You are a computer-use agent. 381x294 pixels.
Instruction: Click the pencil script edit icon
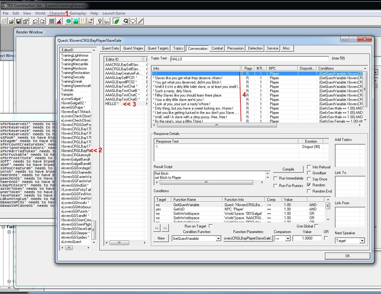140,21
